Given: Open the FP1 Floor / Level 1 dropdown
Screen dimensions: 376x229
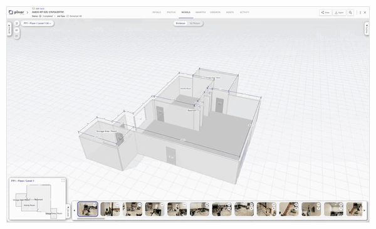Looking at the screenshot, I should coord(38,23).
